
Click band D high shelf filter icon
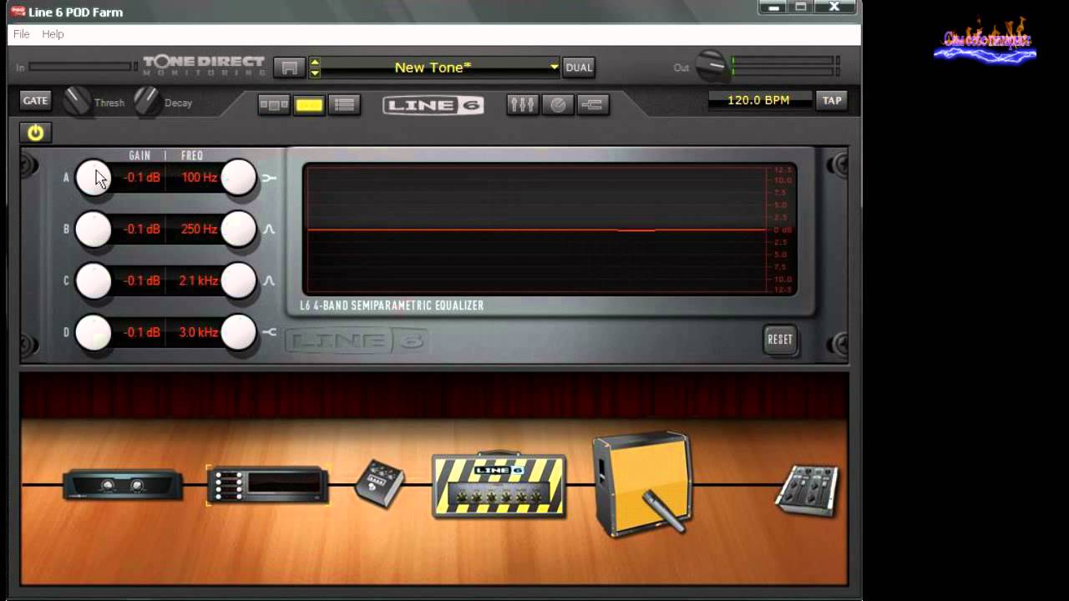click(x=269, y=333)
